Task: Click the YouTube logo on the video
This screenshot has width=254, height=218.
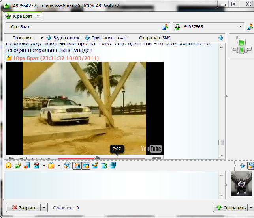Action: tap(151, 149)
